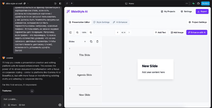Viewport: 212px width, 108px height.
Task: Click Enhance with AI
Action: pos(197,32)
